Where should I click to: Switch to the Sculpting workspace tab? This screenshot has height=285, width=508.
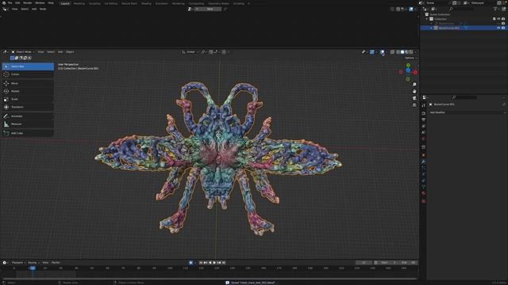pyautogui.click(x=94, y=3)
